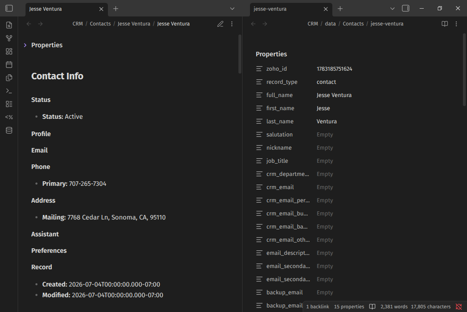The image size is (467, 312).
Task: Click the database ribbon icon
Action: 9,130
